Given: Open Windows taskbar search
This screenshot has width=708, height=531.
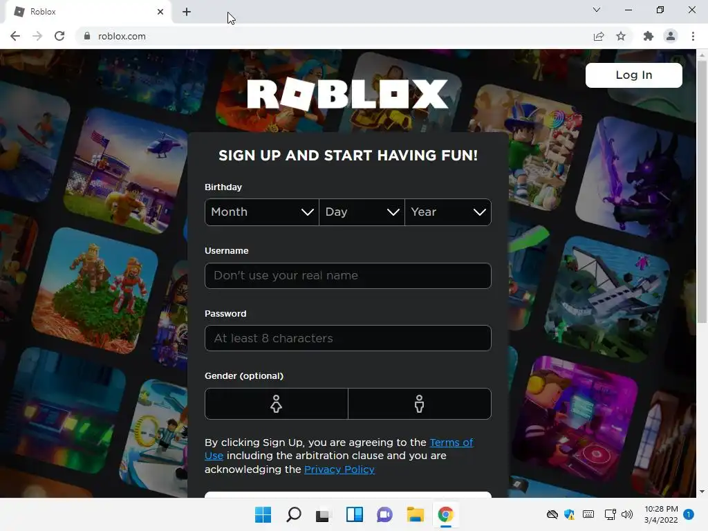Looking at the screenshot, I should (x=293, y=514).
